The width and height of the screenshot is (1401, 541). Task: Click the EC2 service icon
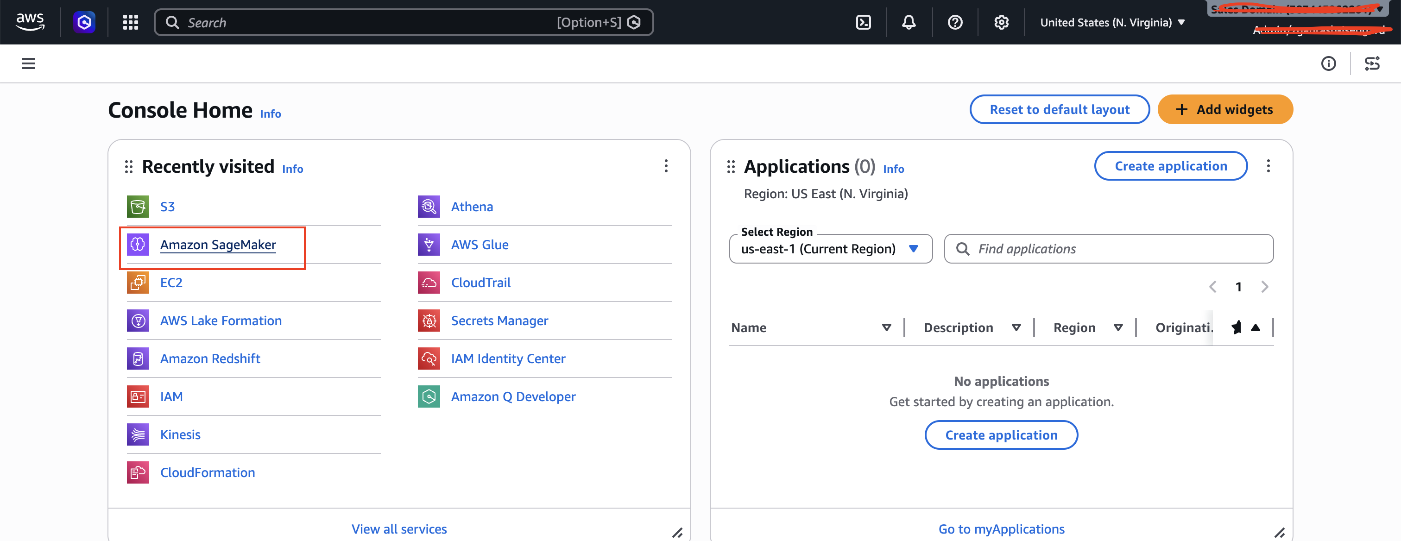click(138, 283)
